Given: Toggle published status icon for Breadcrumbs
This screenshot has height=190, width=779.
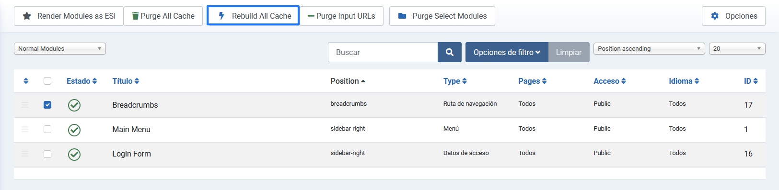Looking at the screenshot, I should tap(74, 105).
